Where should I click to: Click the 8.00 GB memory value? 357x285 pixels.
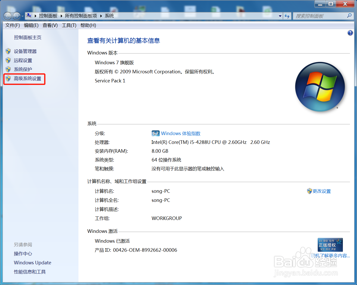click(x=160, y=151)
